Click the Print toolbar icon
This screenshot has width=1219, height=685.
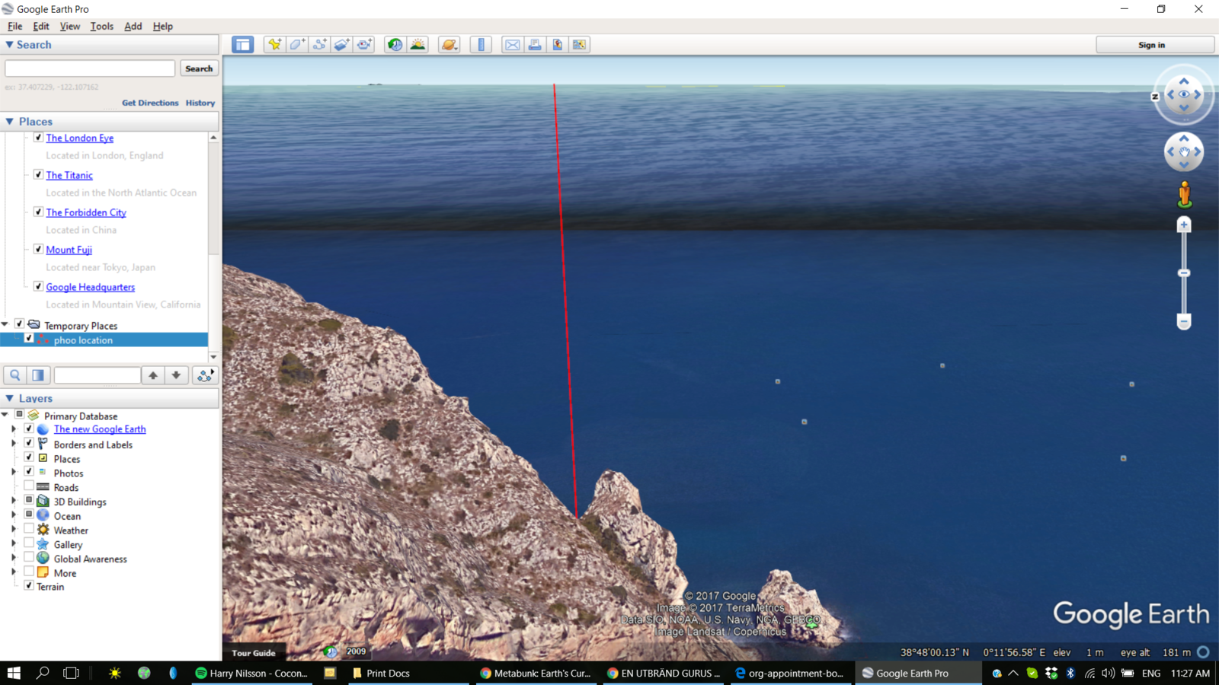pyautogui.click(x=535, y=45)
